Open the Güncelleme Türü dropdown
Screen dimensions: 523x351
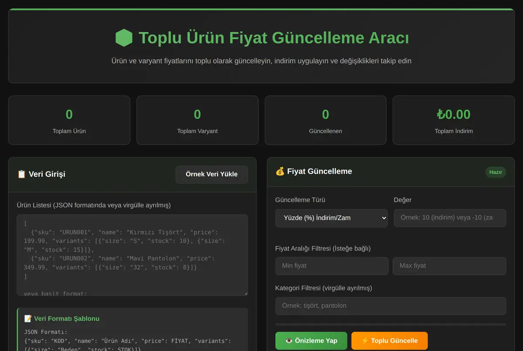pos(331,218)
